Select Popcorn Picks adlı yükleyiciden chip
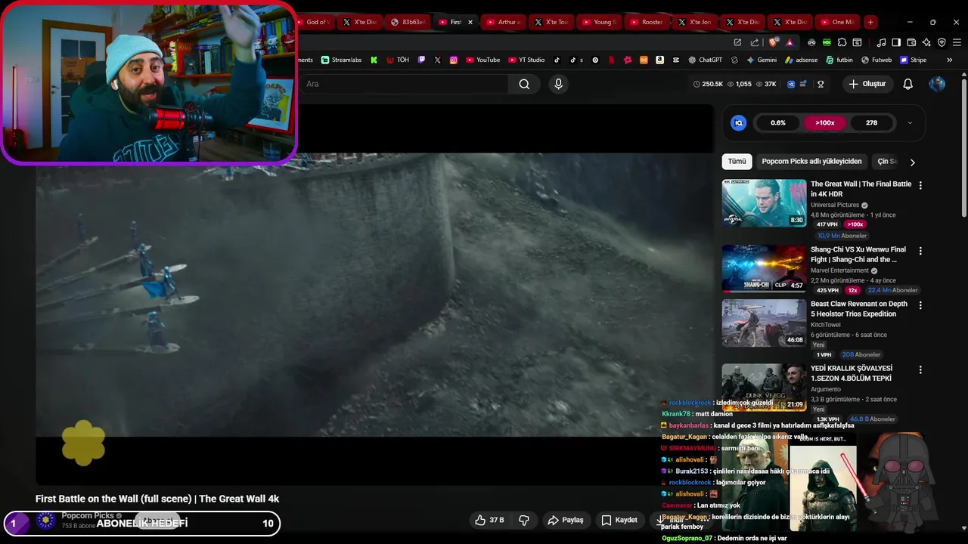The height and width of the screenshot is (544, 968). (x=811, y=161)
